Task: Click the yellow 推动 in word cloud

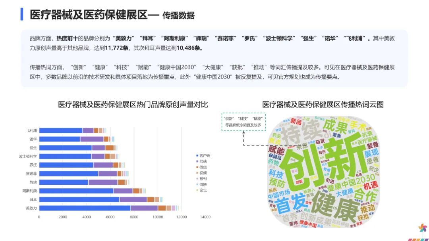Action: 367,209
